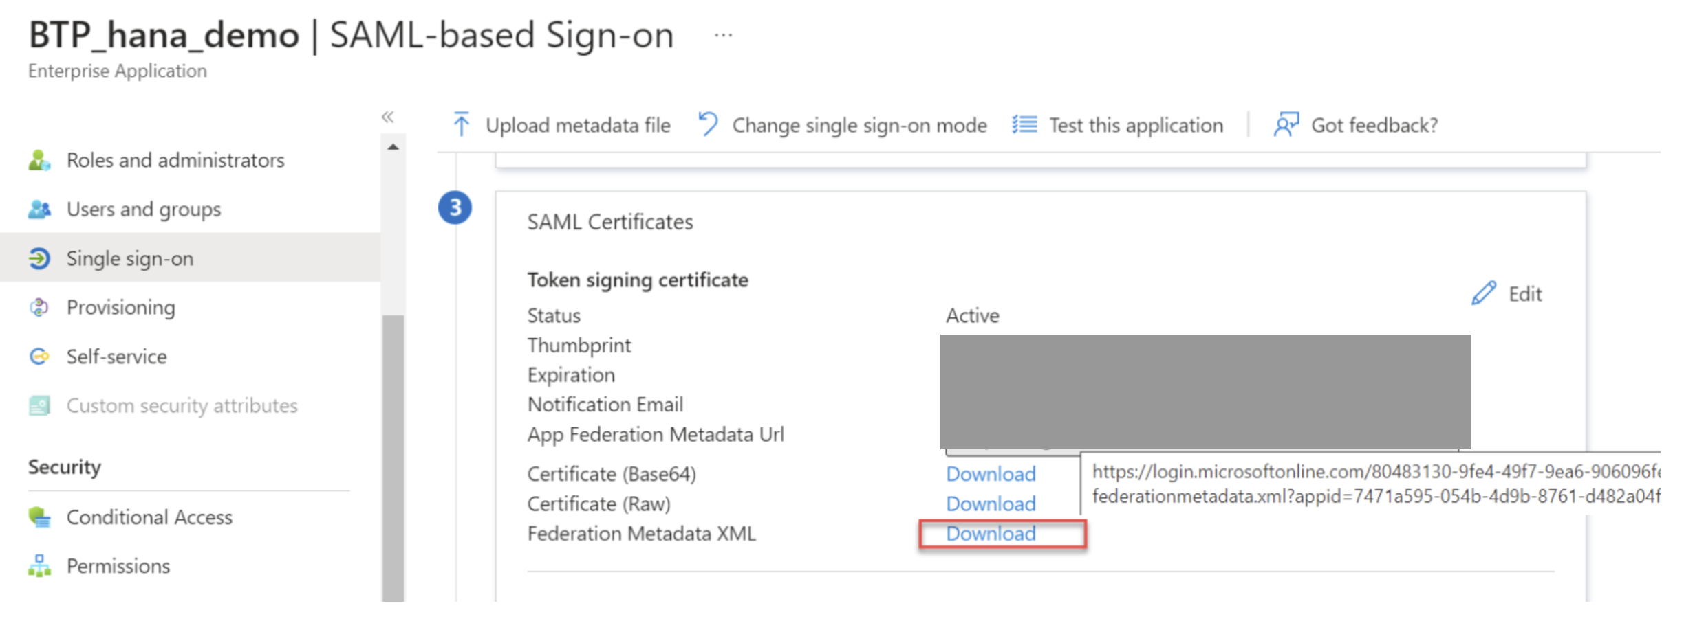Click the pencil Edit icon
Viewport: 1695px width, 621px height.
(x=1484, y=293)
